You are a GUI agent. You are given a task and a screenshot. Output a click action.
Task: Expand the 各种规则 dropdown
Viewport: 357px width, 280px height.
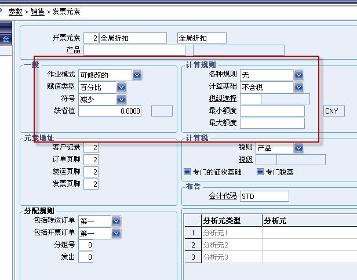coord(298,75)
